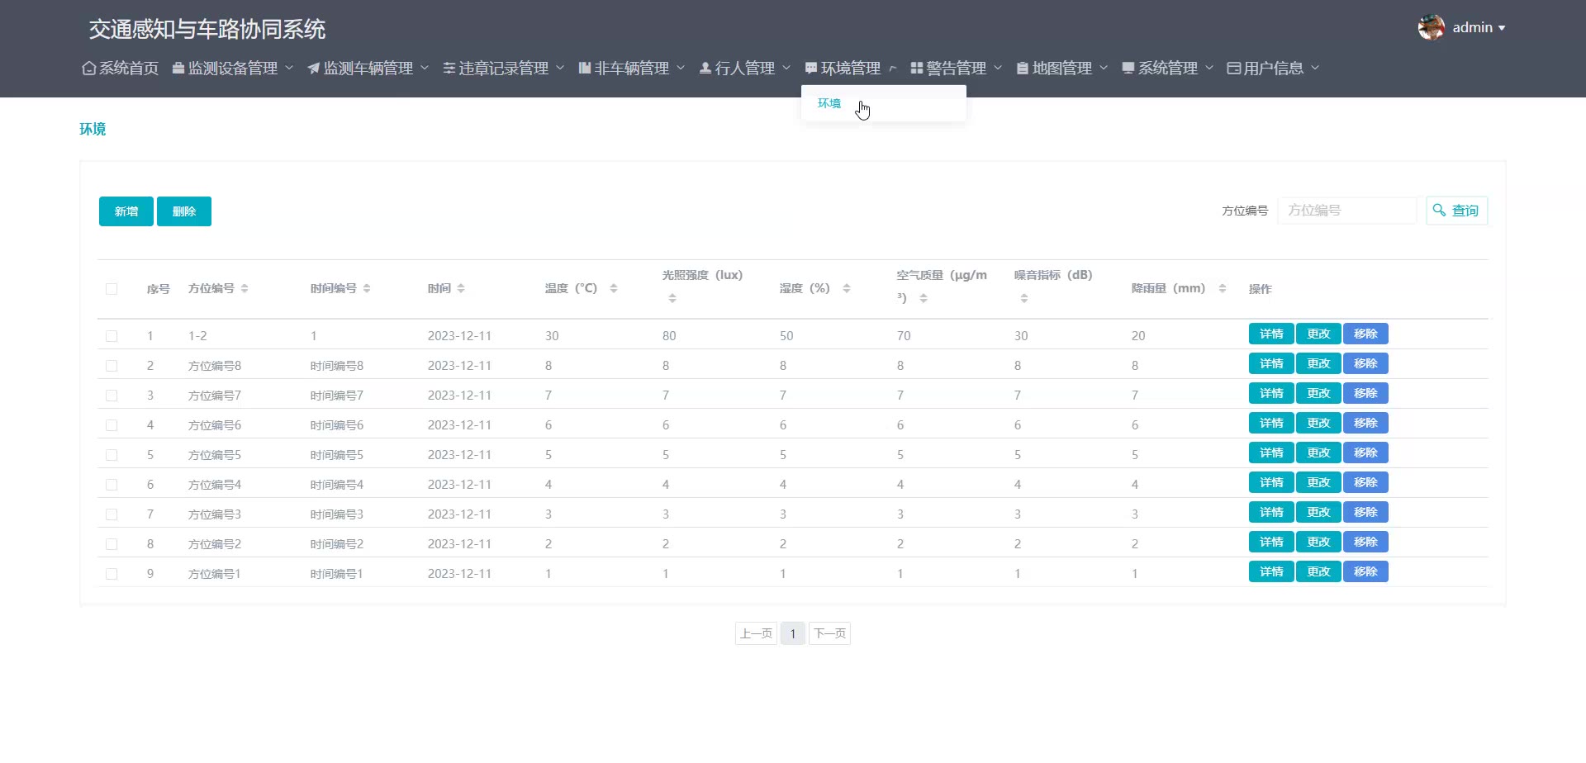Screen dimensions: 1586x763
Task: Open the 违章记录管理 dropdown chevron
Action: 560,68
